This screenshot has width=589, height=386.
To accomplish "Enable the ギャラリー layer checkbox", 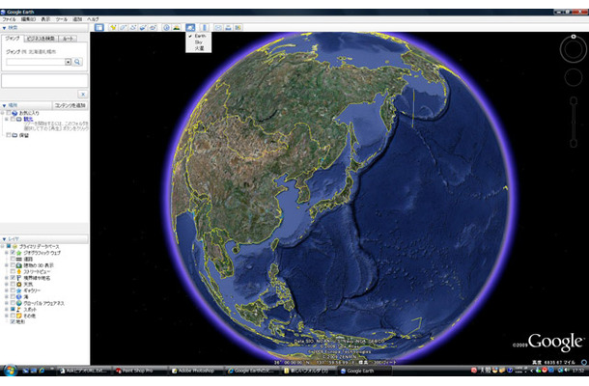I will click(13, 290).
